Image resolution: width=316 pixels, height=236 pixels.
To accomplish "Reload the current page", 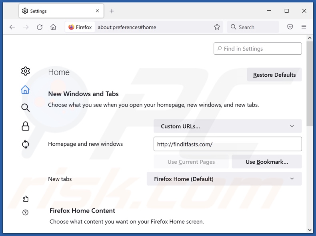I will (x=40, y=27).
